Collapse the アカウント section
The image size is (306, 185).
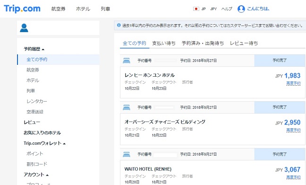36,175
